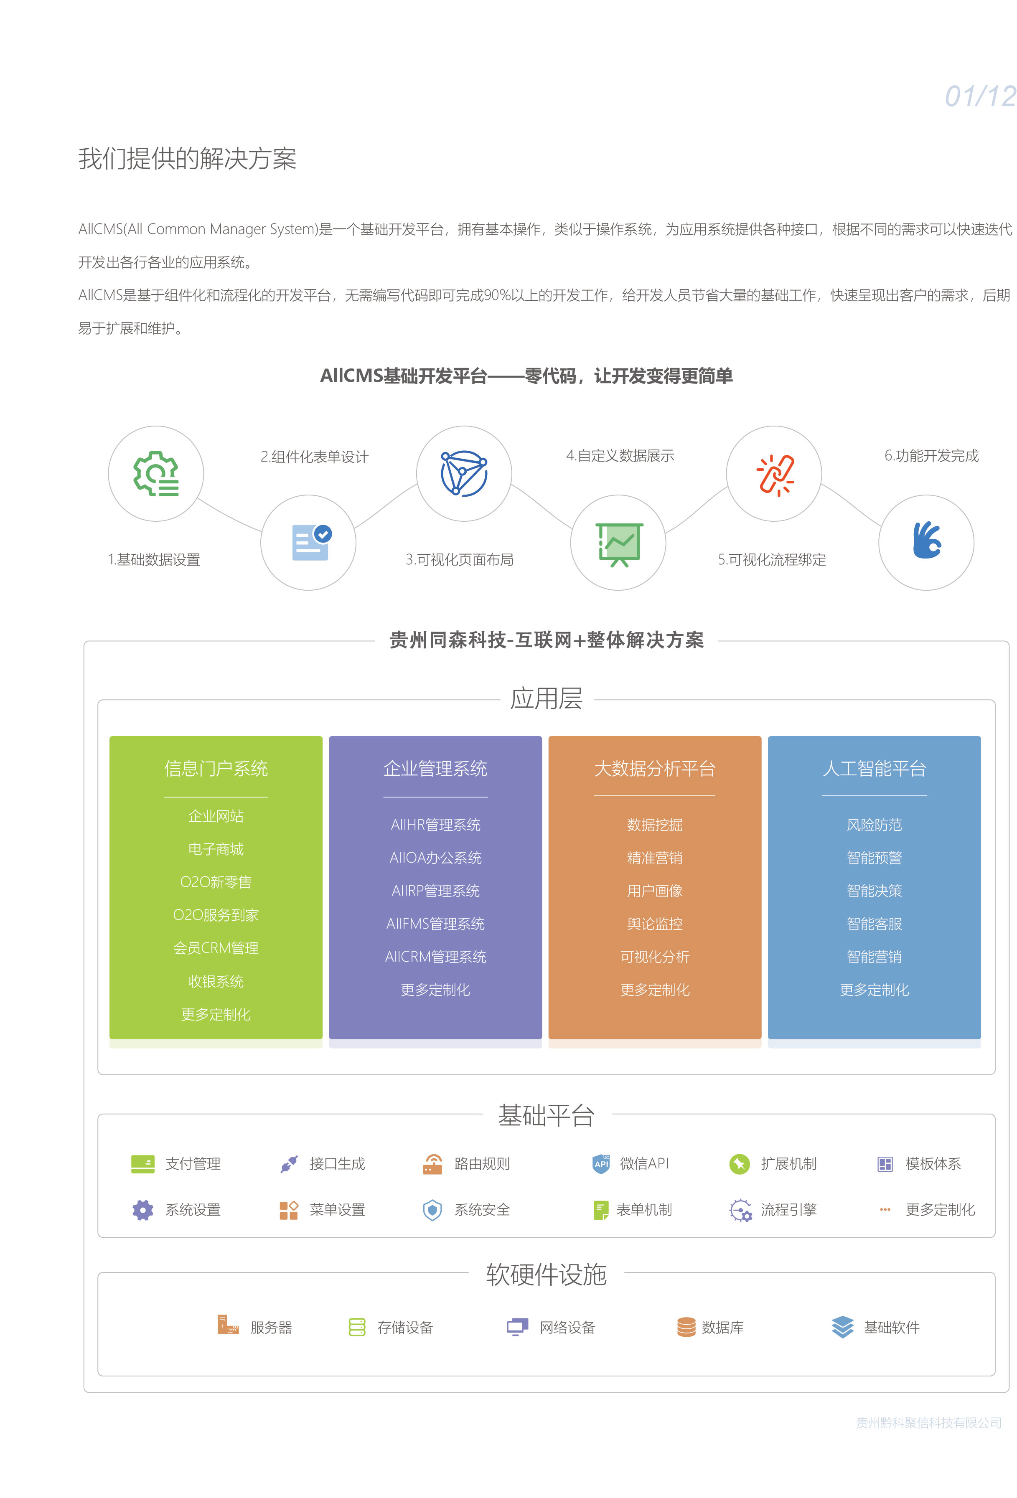Click the green gear basic data settings icon
This screenshot has height=1498, width=1017.
click(x=155, y=474)
